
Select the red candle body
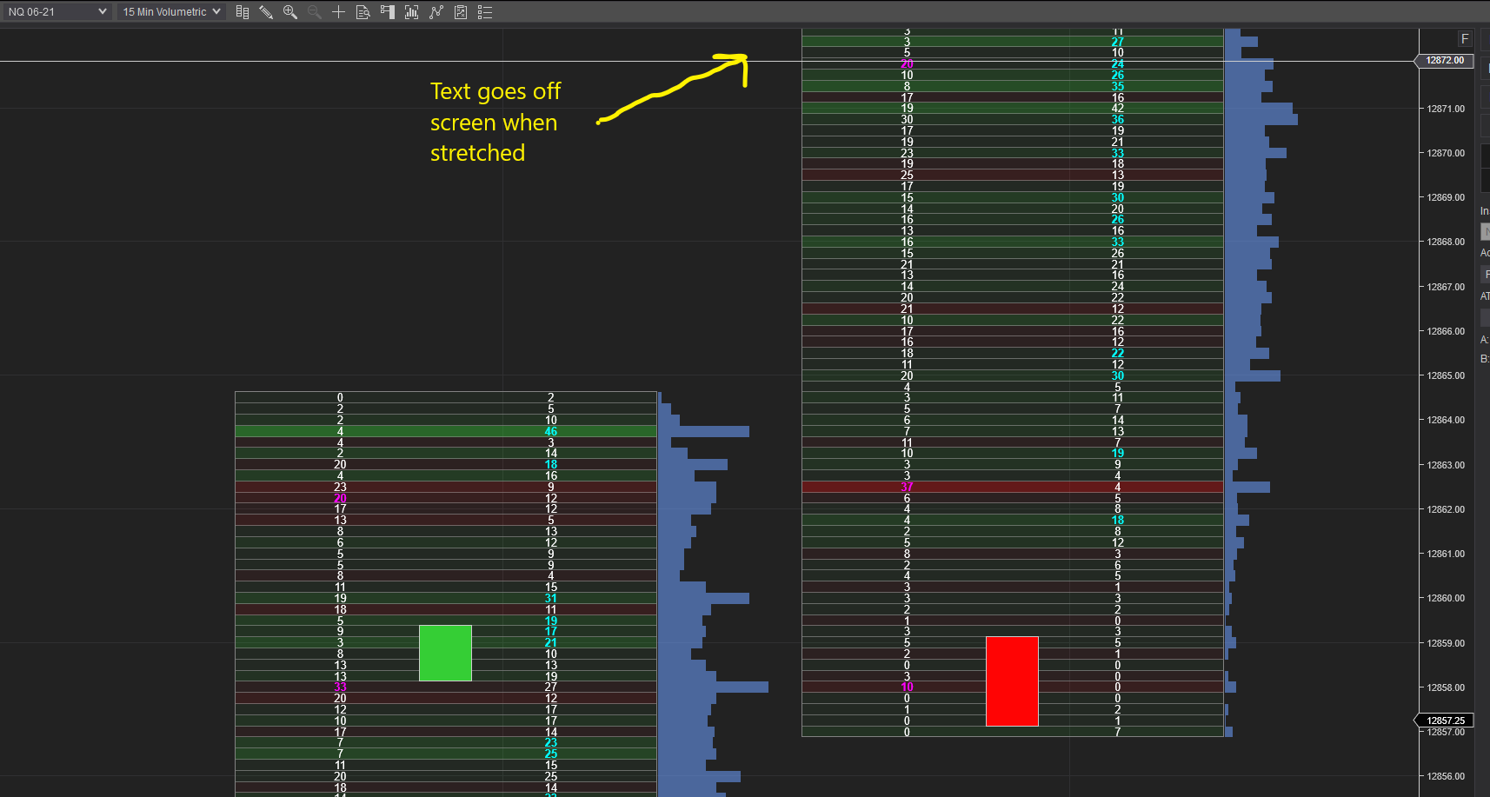[x=1012, y=681]
